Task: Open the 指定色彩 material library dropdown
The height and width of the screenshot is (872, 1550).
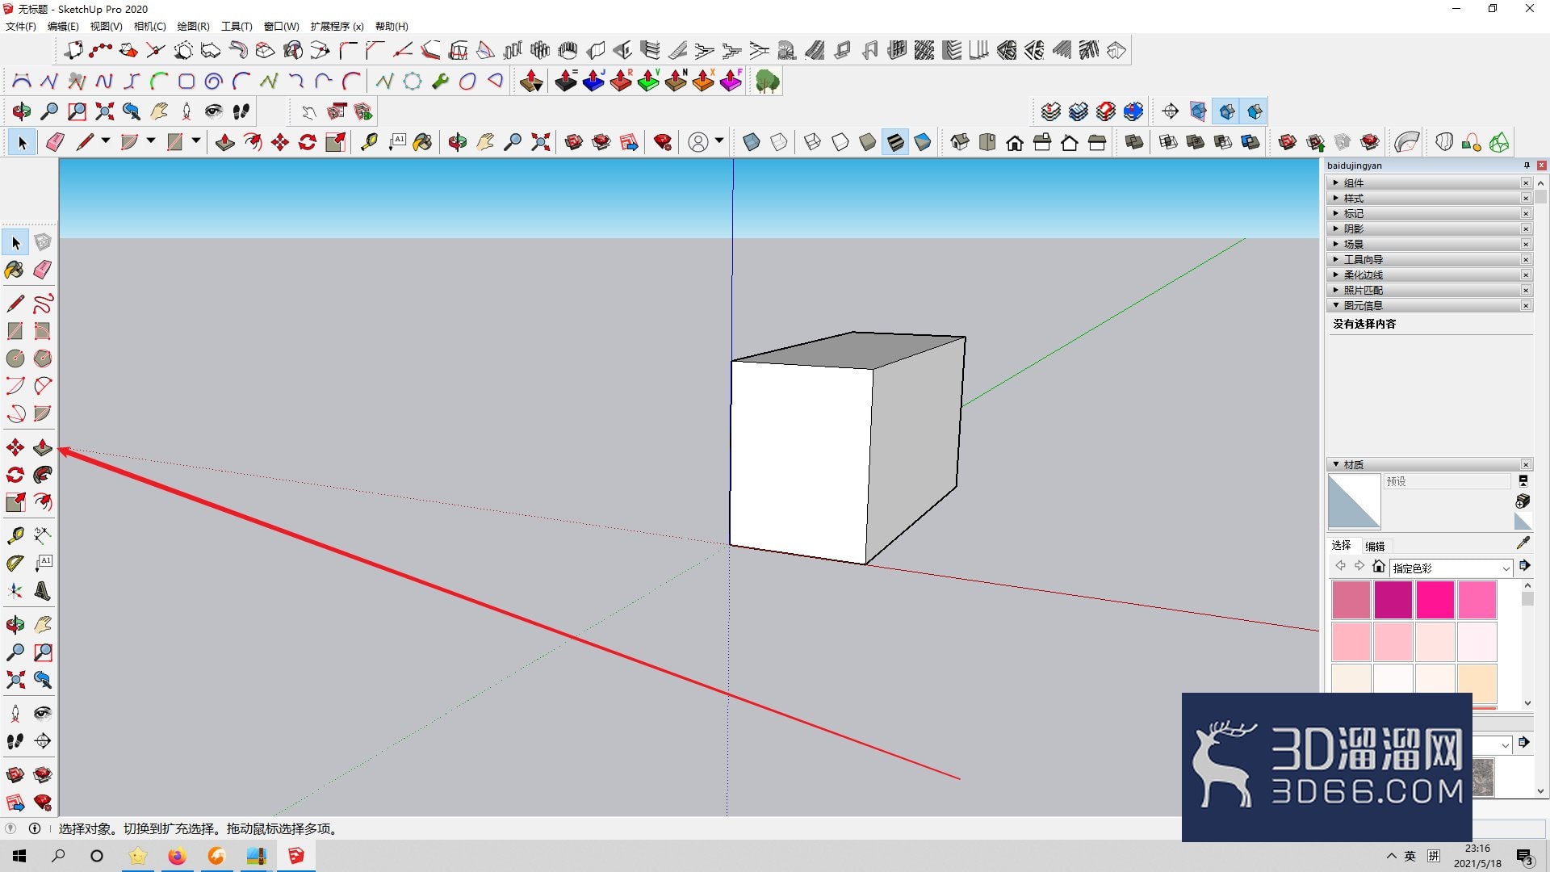Action: pyautogui.click(x=1452, y=568)
